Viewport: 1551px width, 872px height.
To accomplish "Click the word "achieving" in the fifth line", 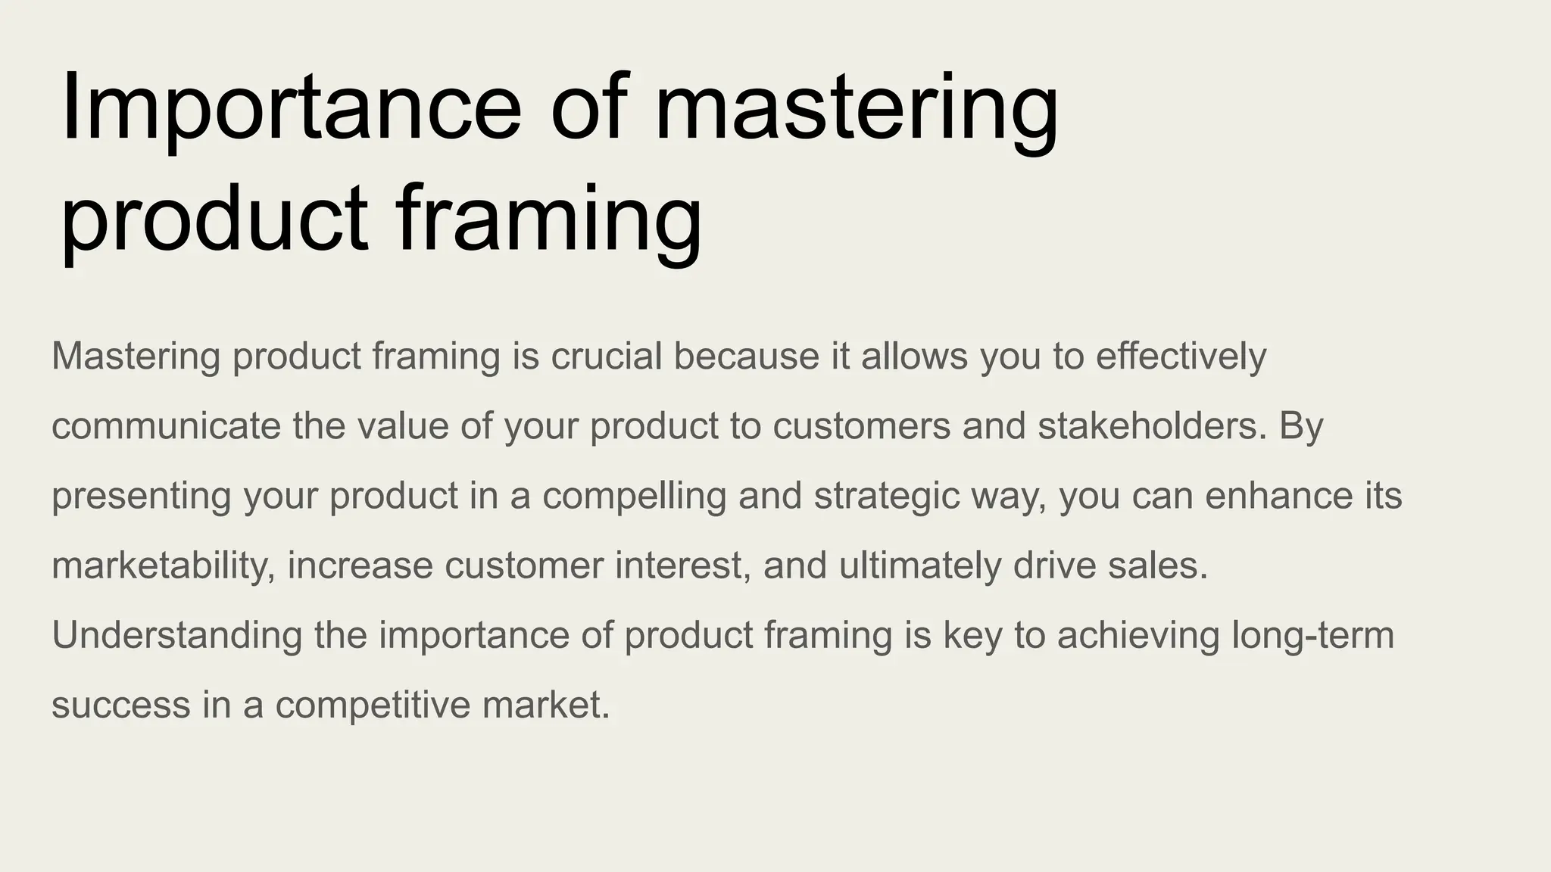I will click(x=1138, y=636).
